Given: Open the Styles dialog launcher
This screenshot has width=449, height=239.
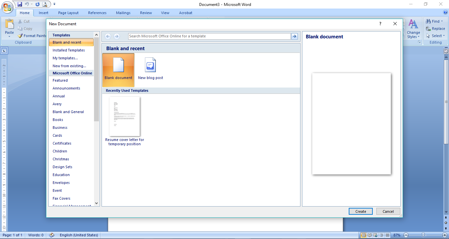Looking at the screenshot, I should coord(419,42).
